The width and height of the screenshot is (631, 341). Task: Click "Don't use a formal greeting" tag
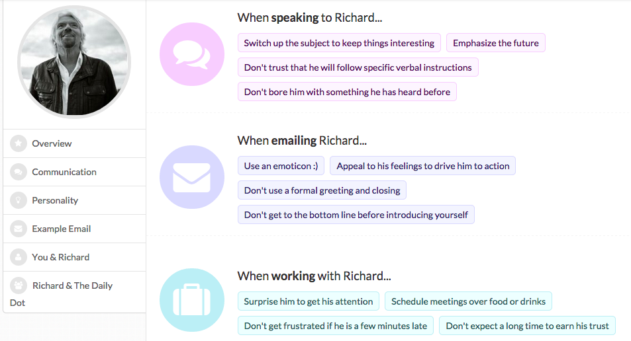pos(322,190)
